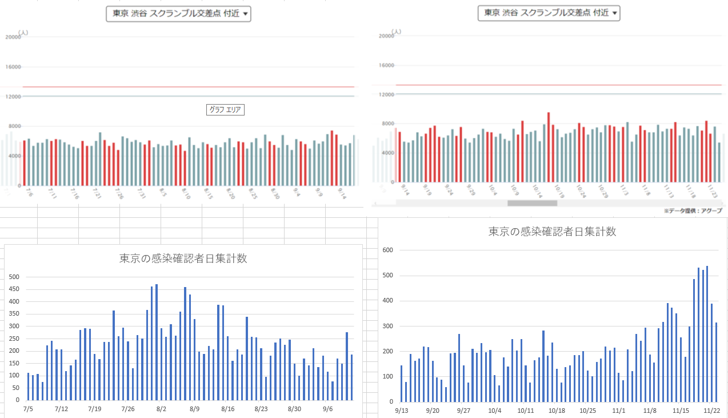Click the 20000 y-axis label on the top-left chart

coord(13,37)
